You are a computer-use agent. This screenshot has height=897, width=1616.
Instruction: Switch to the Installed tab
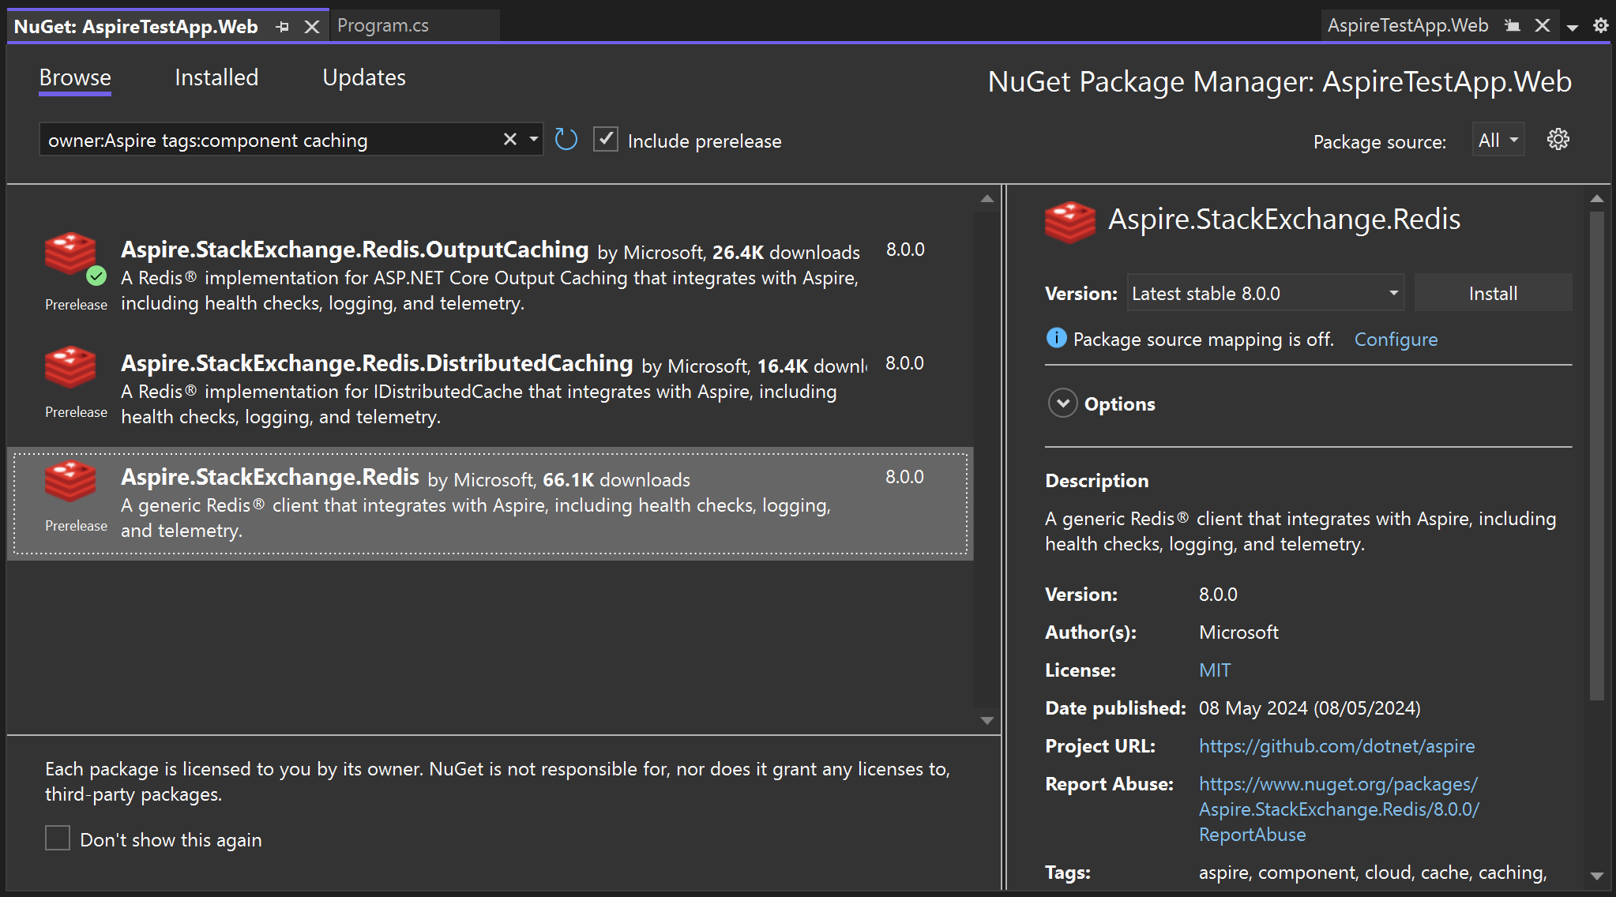point(216,77)
